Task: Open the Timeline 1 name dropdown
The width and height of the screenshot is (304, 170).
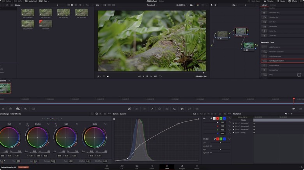Action: [x=152, y=5]
